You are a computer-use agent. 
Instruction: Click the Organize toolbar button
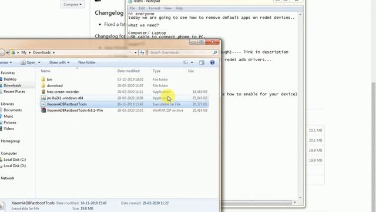[5, 62]
